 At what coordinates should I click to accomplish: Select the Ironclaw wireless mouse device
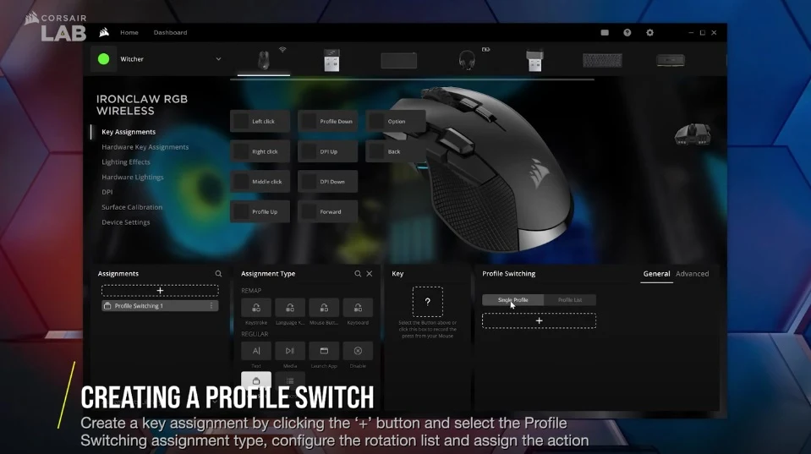[x=264, y=60]
